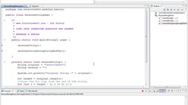This screenshot has width=188, height=105.
Task: Click the green class icon for ReverseStringDemo
Action: (x=156, y=15)
